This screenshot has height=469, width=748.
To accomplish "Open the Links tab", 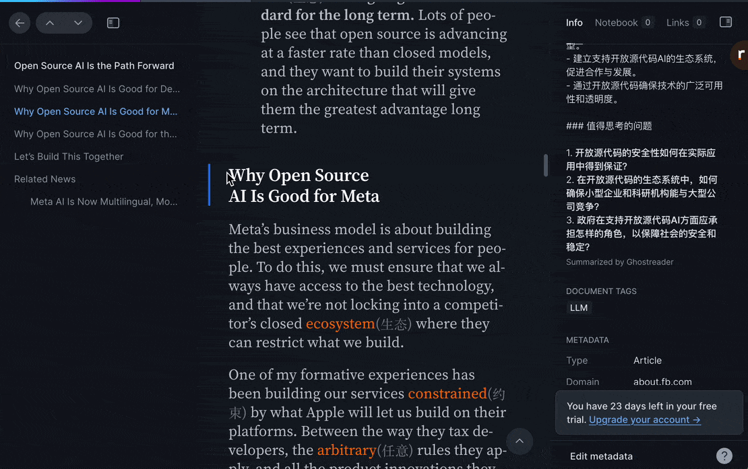I will 677,23.
